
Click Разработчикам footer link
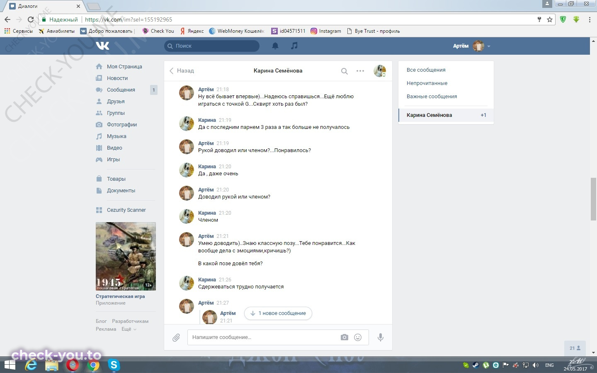pyautogui.click(x=130, y=321)
